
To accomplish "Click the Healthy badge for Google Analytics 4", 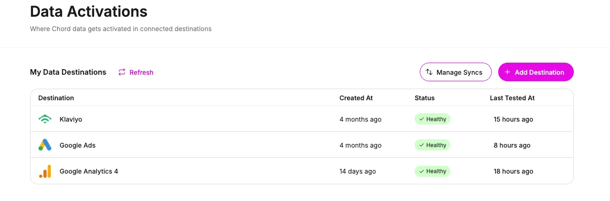I will coord(432,171).
